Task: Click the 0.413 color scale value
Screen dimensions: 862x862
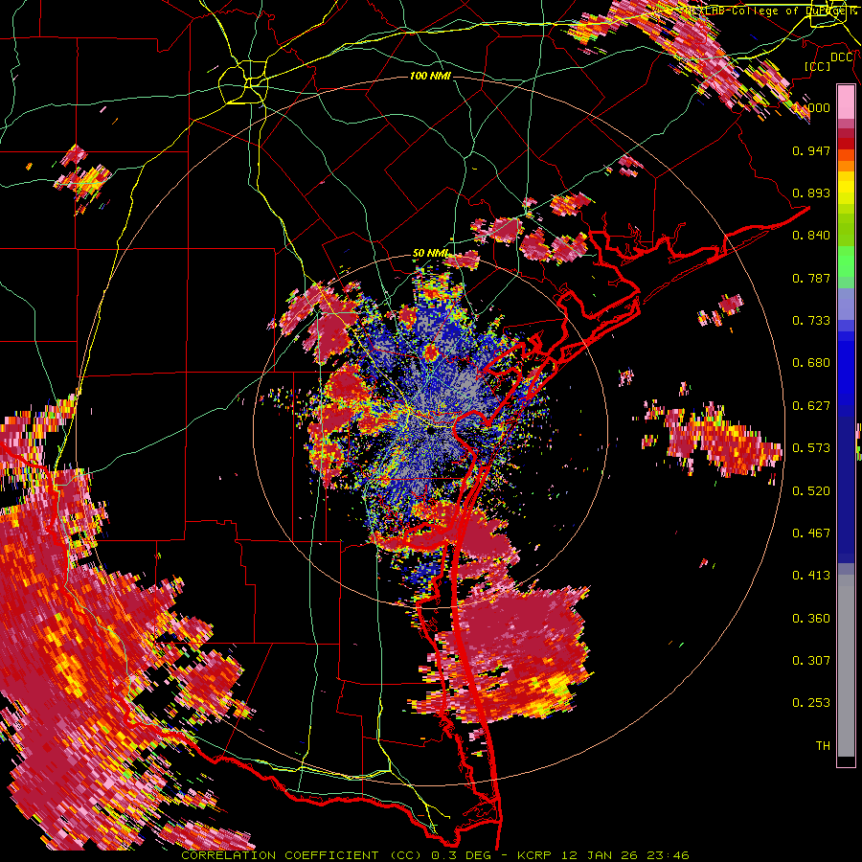Action: tap(811, 576)
